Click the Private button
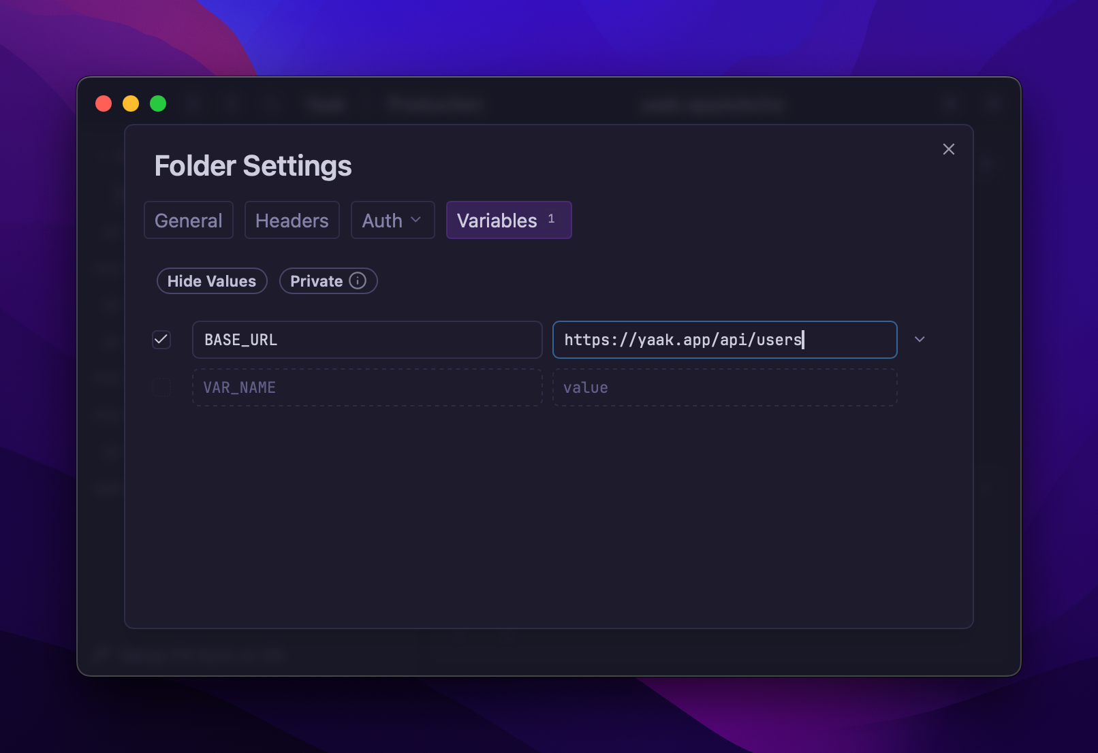The height and width of the screenshot is (753, 1098). [317, 281]
